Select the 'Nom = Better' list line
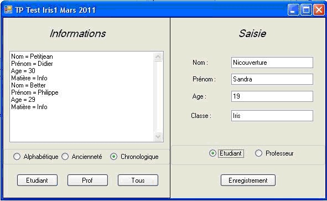Viewport: 327px width, 201px height. [x=28, y=85]
